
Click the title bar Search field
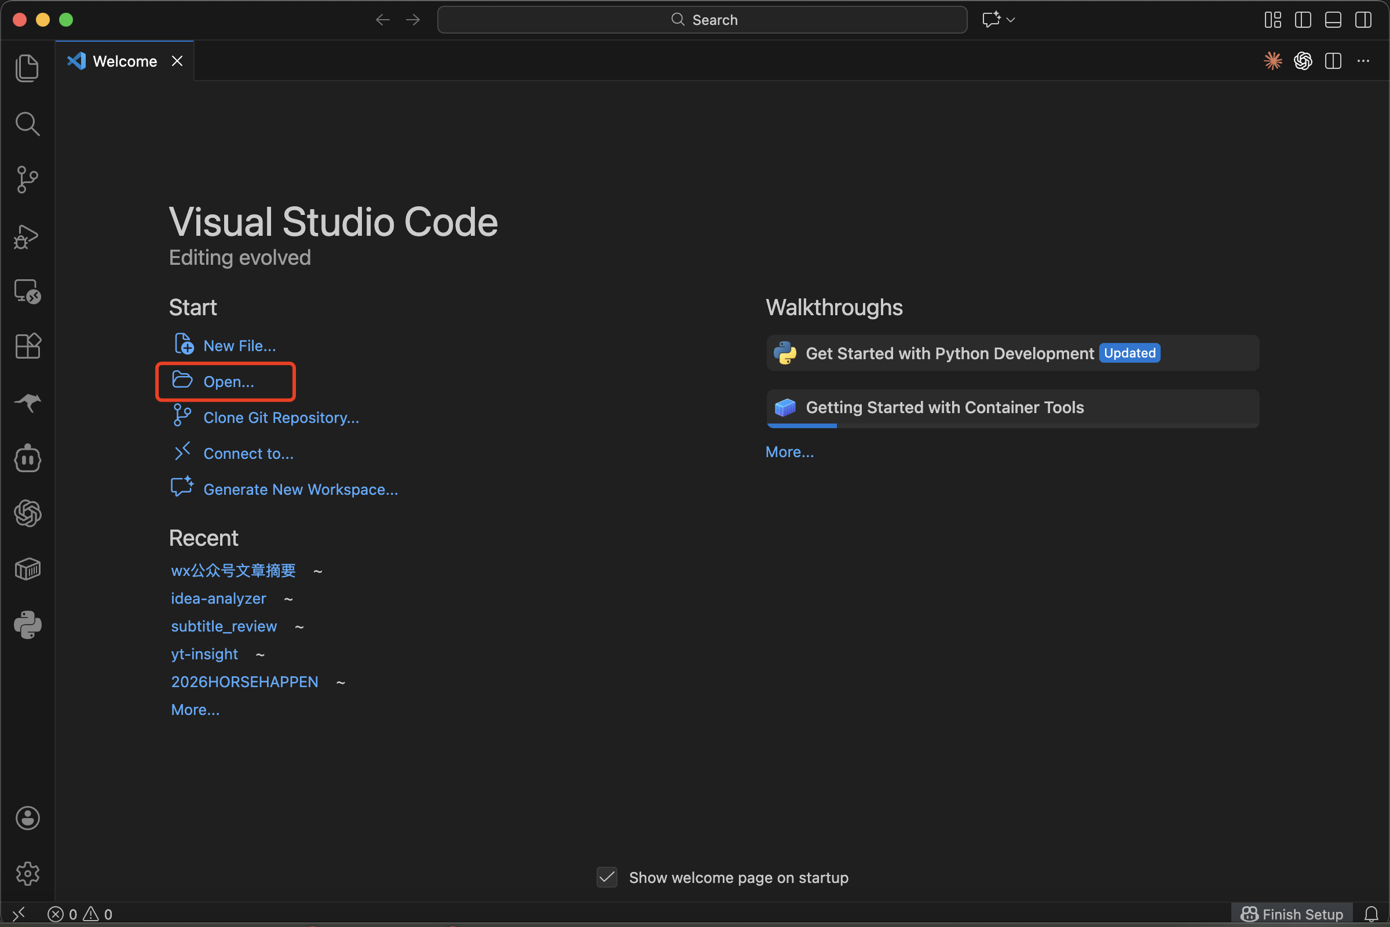click(x=701, y=20)
